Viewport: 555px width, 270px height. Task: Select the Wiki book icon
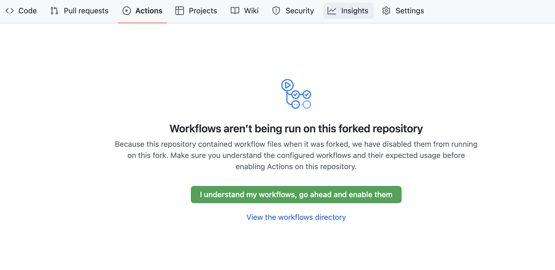[234, 11]
